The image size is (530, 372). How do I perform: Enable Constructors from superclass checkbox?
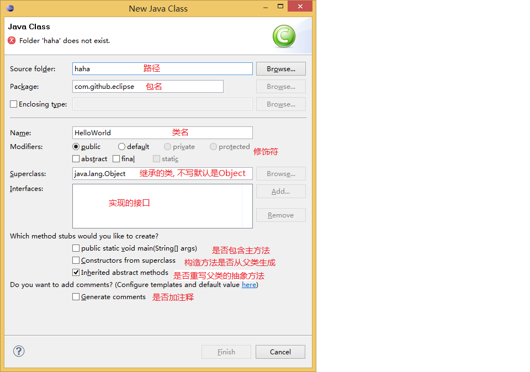76,261
